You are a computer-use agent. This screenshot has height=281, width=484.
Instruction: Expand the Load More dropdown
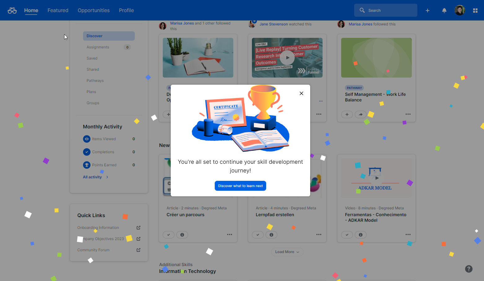point(287,252)
